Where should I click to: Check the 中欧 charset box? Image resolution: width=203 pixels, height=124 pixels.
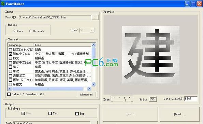tap(11, 71)
